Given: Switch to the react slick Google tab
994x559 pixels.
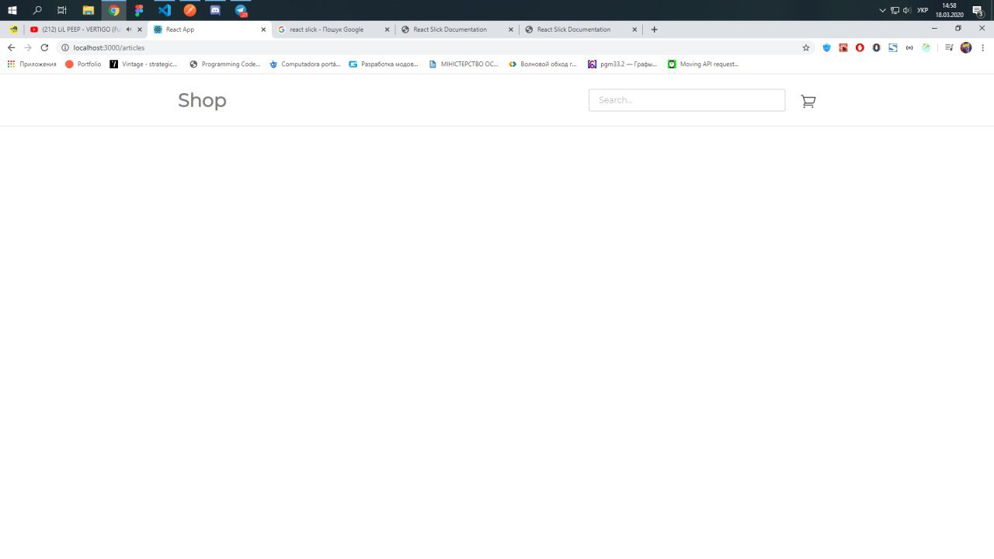Looking at the screenshot, I should click(334, 30).
